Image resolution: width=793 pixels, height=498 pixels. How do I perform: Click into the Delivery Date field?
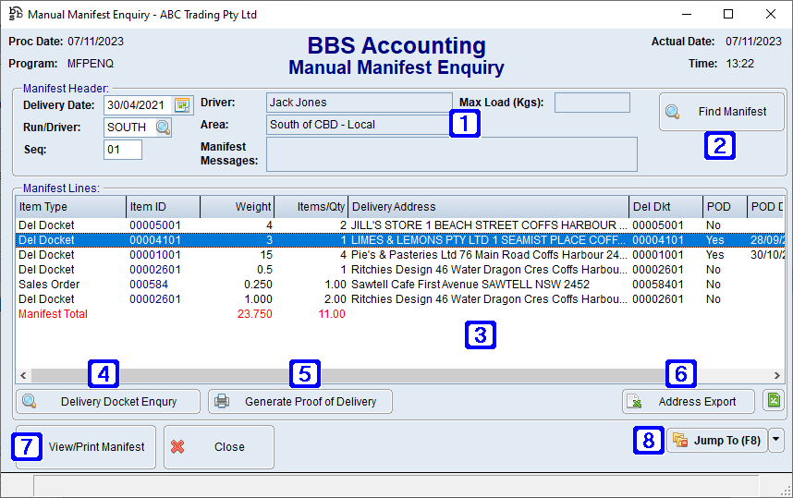click(137, 104)
